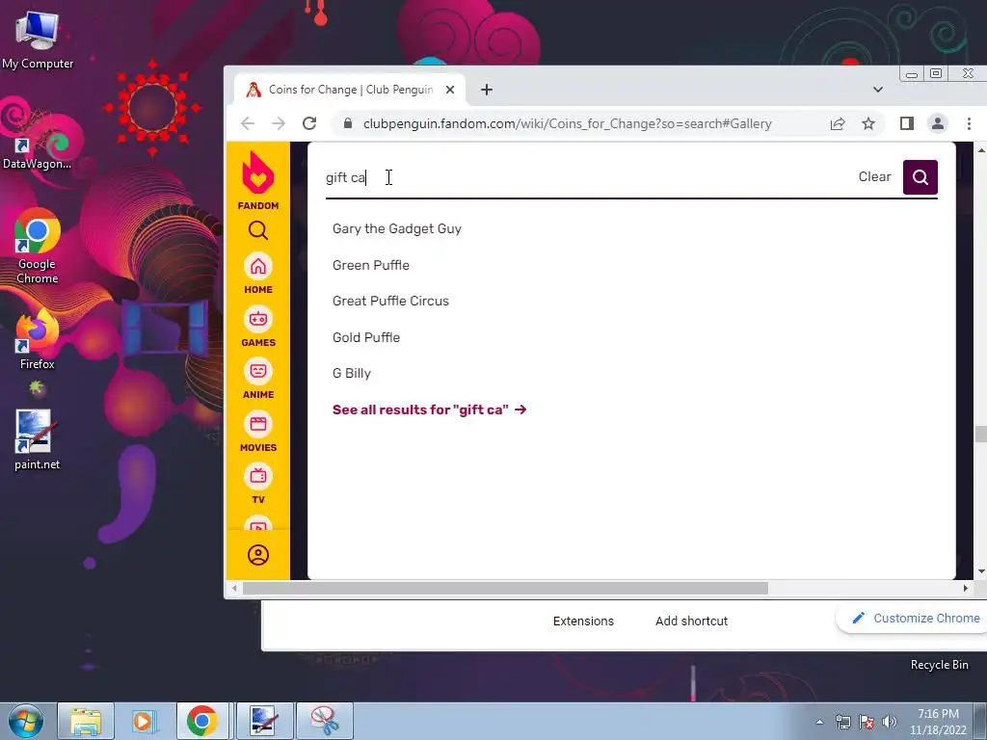The image size is (987, 740).
Task: Click Extensions in background Chrome window
Action: click(583, 621)
